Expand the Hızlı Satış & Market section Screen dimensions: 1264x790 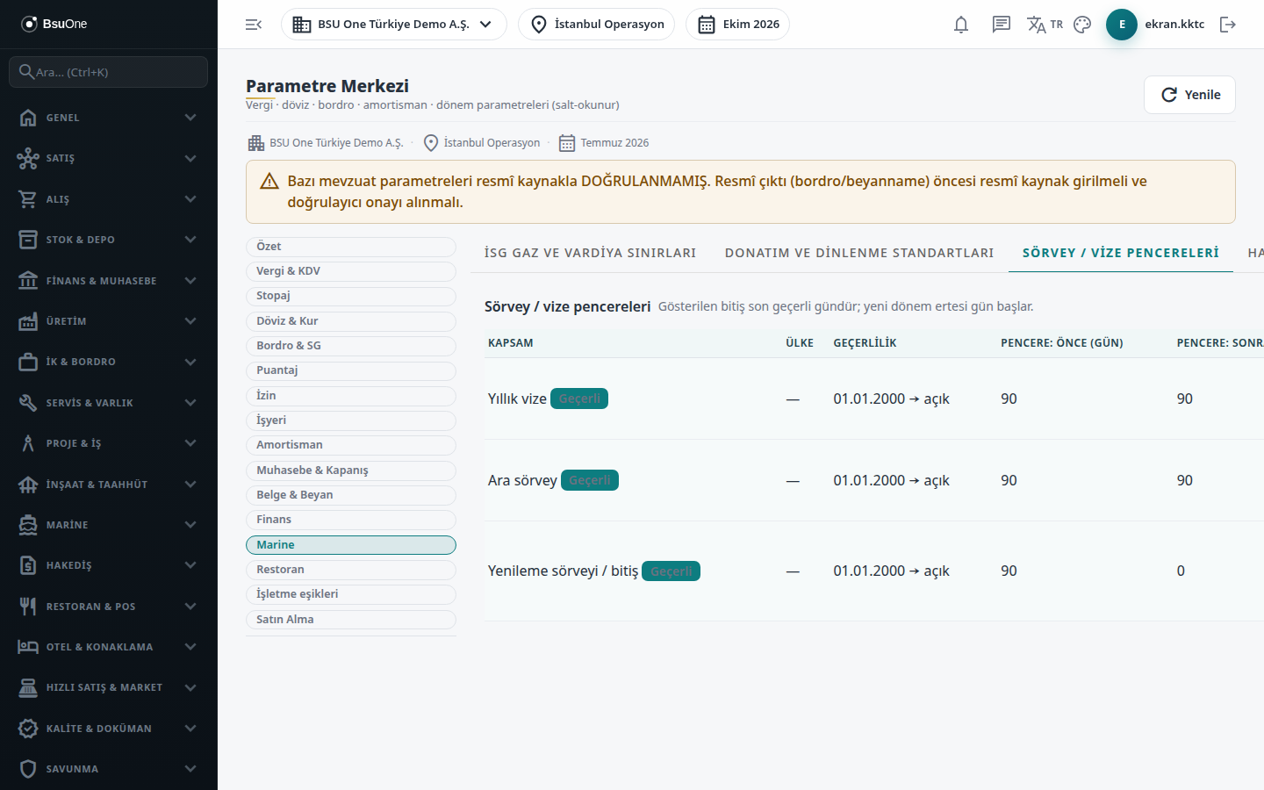coord(109,687)
